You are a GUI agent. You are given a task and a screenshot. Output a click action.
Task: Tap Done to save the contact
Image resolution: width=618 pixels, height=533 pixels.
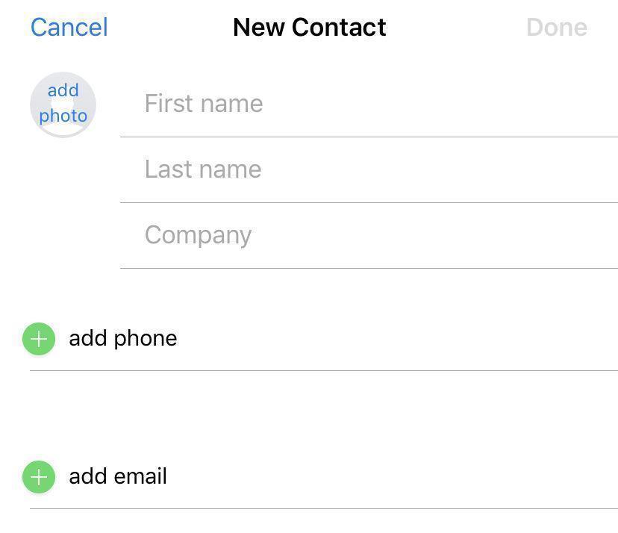pos(557,27)
